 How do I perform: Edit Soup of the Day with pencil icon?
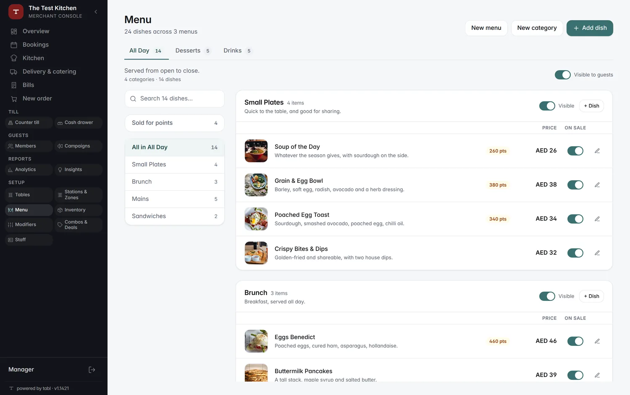pos(597,151)
